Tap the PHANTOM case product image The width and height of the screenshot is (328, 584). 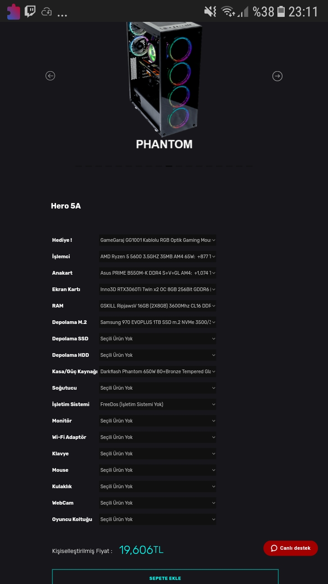pos(164,78)
